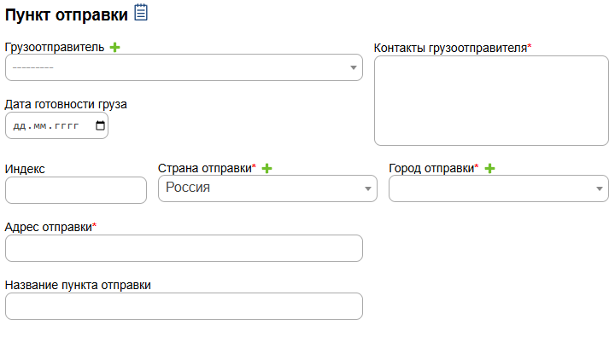Focus the Индекс input field

click(x=76, y=190)
